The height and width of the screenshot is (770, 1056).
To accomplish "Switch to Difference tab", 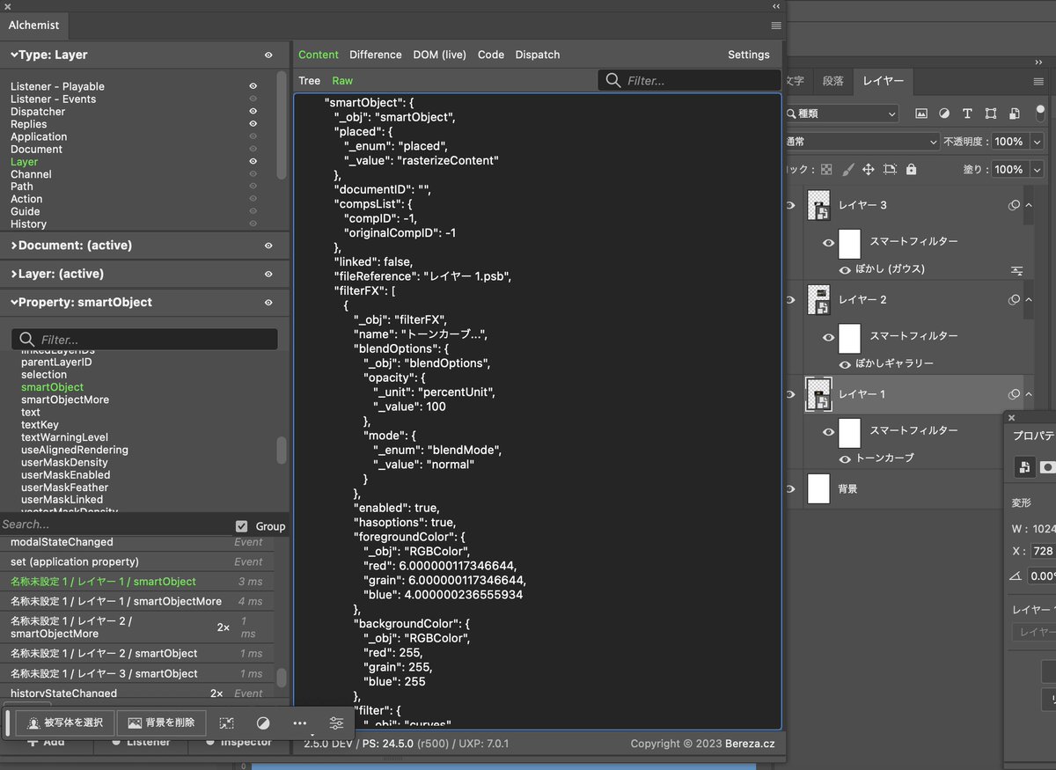I will point(375,55).
